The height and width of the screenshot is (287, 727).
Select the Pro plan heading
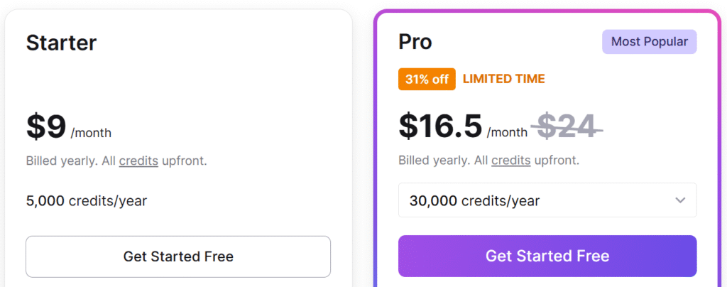pyautogui.click(x=415, y=42)
